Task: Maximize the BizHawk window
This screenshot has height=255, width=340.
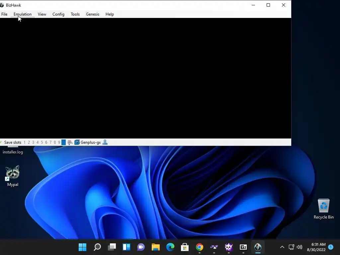Action: [x=268, y=5]
